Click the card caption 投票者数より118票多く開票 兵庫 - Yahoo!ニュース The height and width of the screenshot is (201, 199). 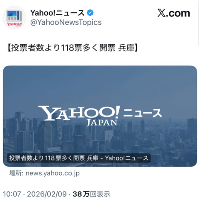point(79,158)
